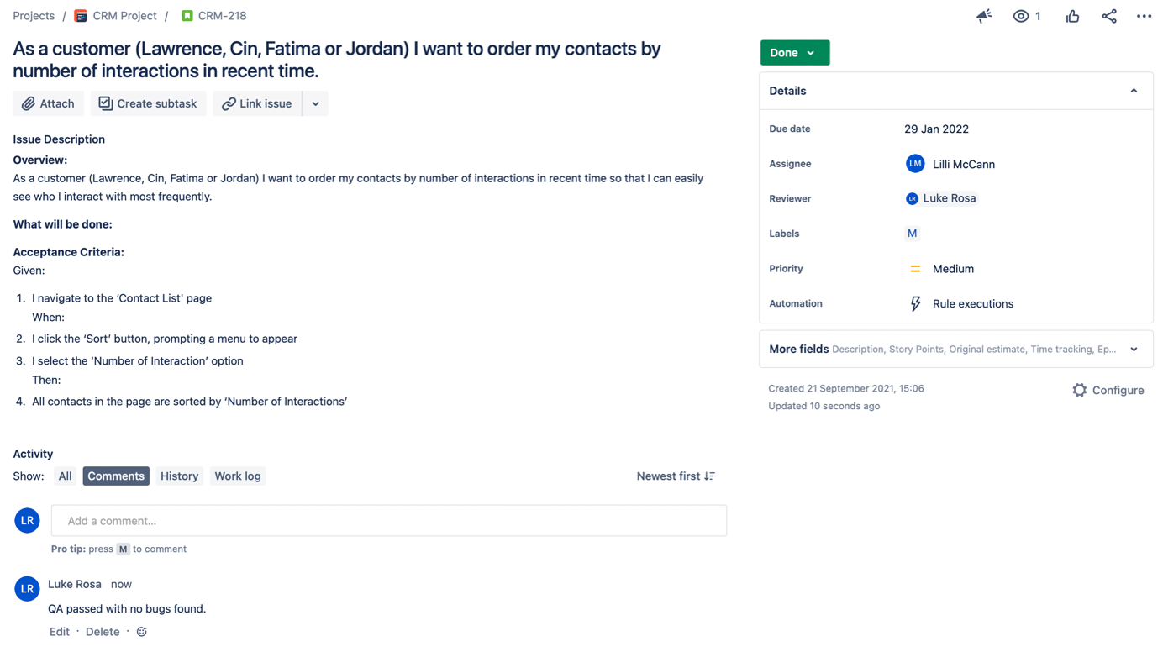
Task: Add a reaction with the emoji icon
Action: coord(142,632)
